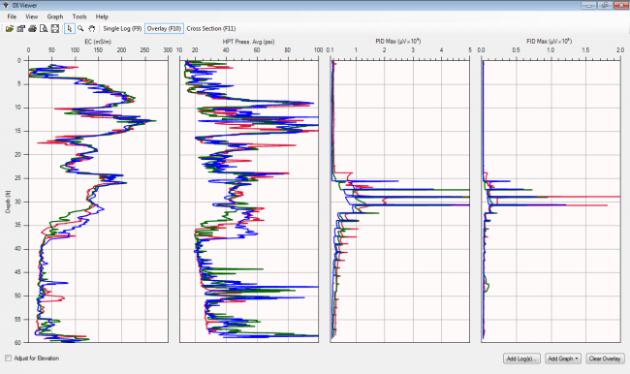Switch to Single Log (F9) view
The width and height of the screenshot is (630, 374).
122,28
